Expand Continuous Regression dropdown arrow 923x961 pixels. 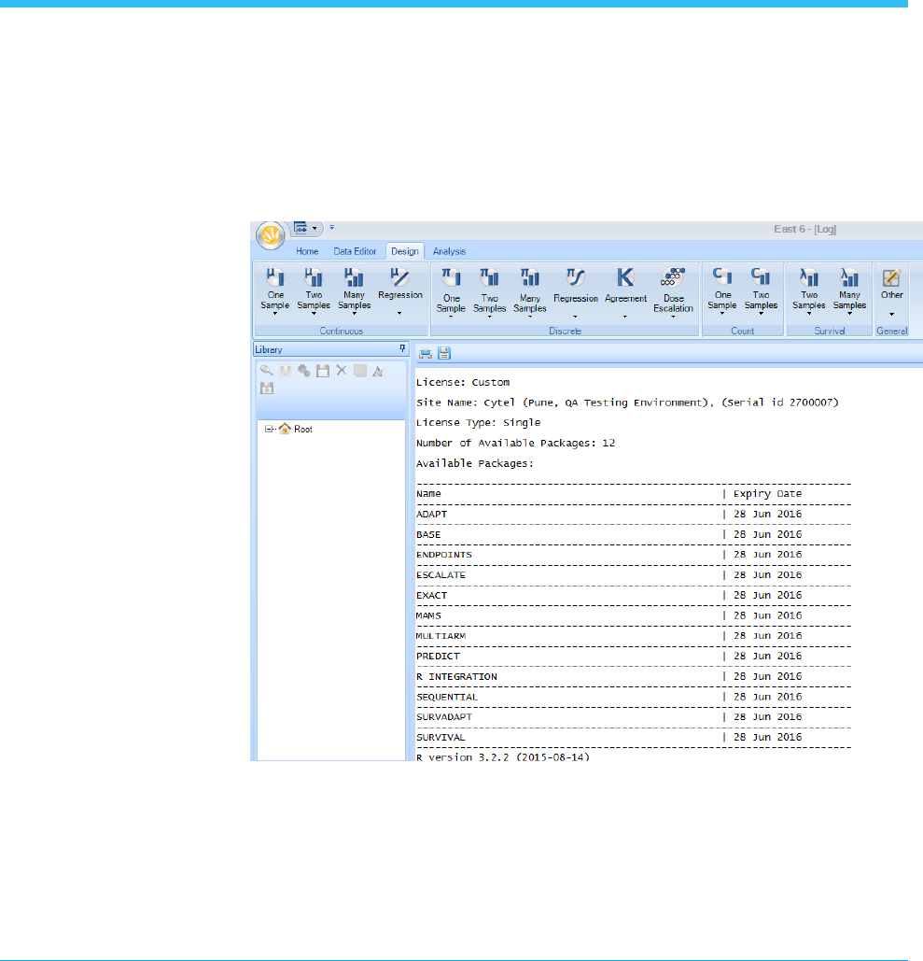pos(399,313)
